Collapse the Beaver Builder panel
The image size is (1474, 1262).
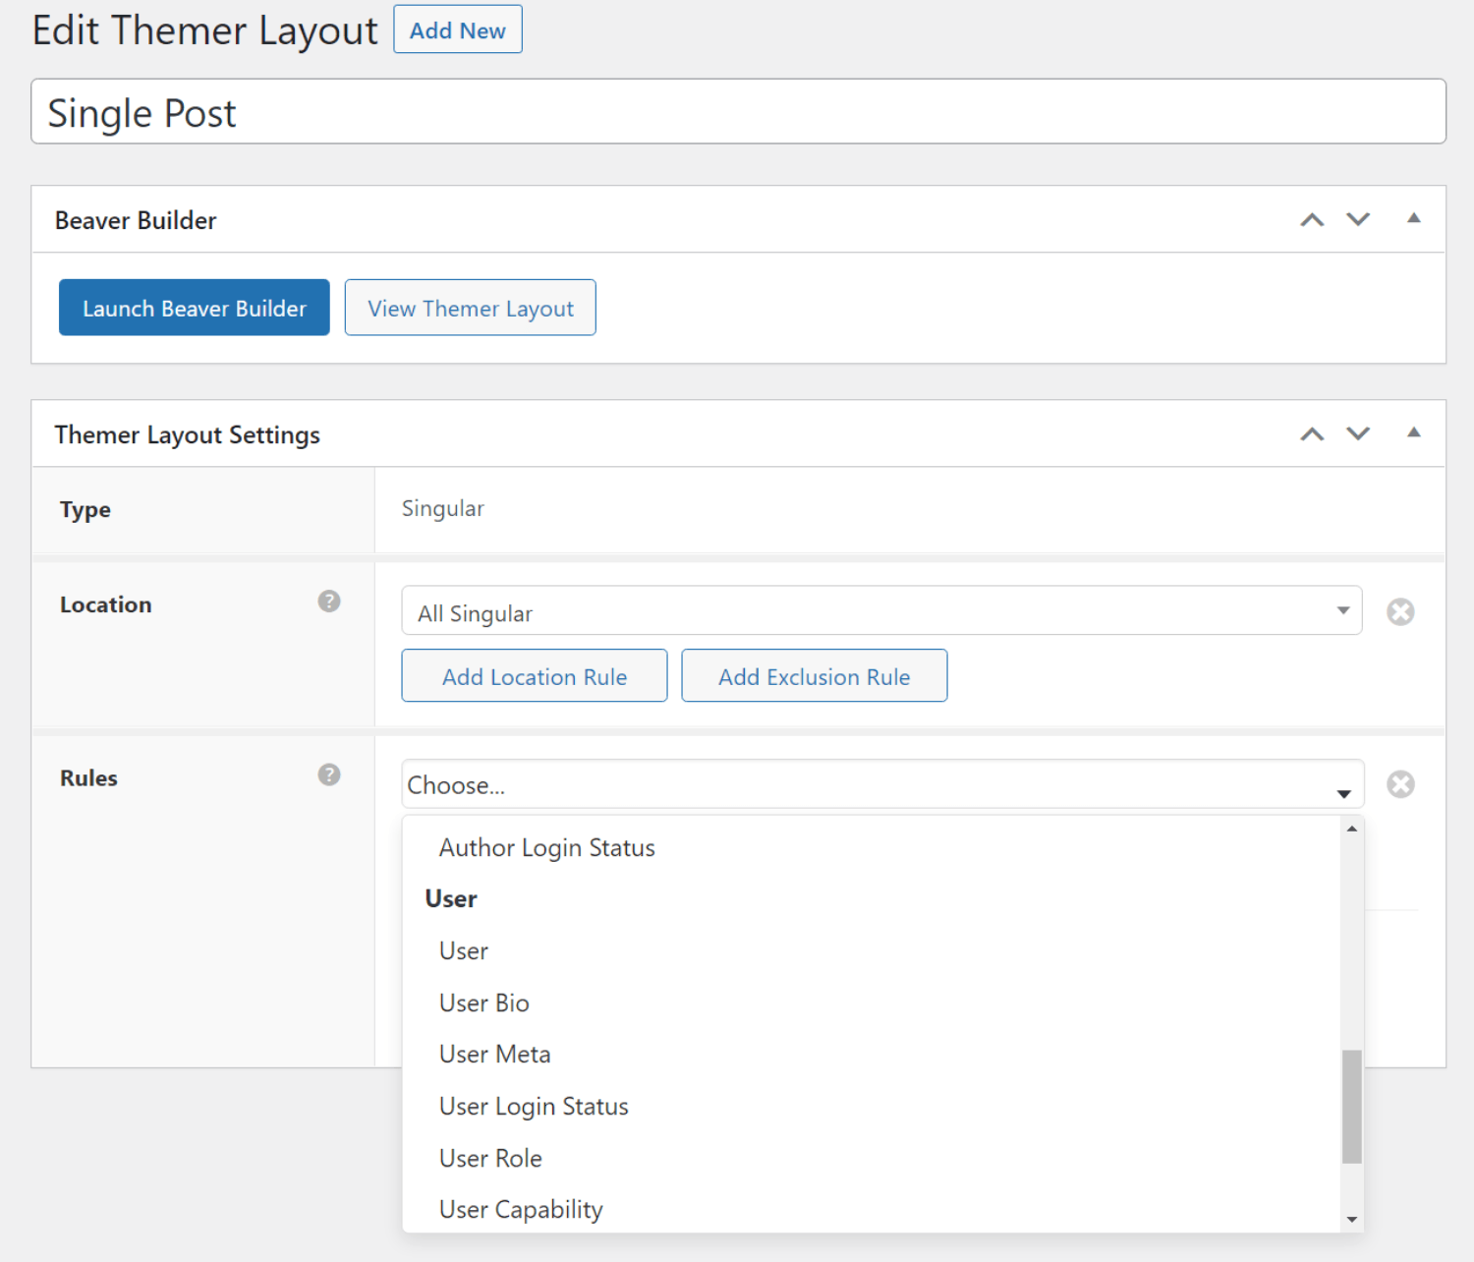[1414, 218]
